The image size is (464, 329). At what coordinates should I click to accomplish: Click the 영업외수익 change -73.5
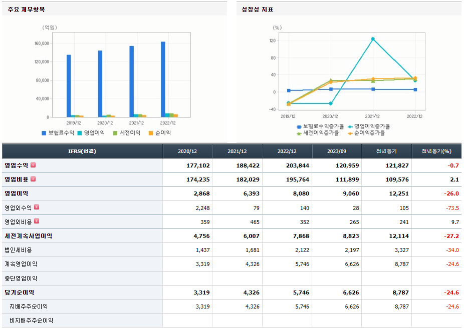click(452, 208)
